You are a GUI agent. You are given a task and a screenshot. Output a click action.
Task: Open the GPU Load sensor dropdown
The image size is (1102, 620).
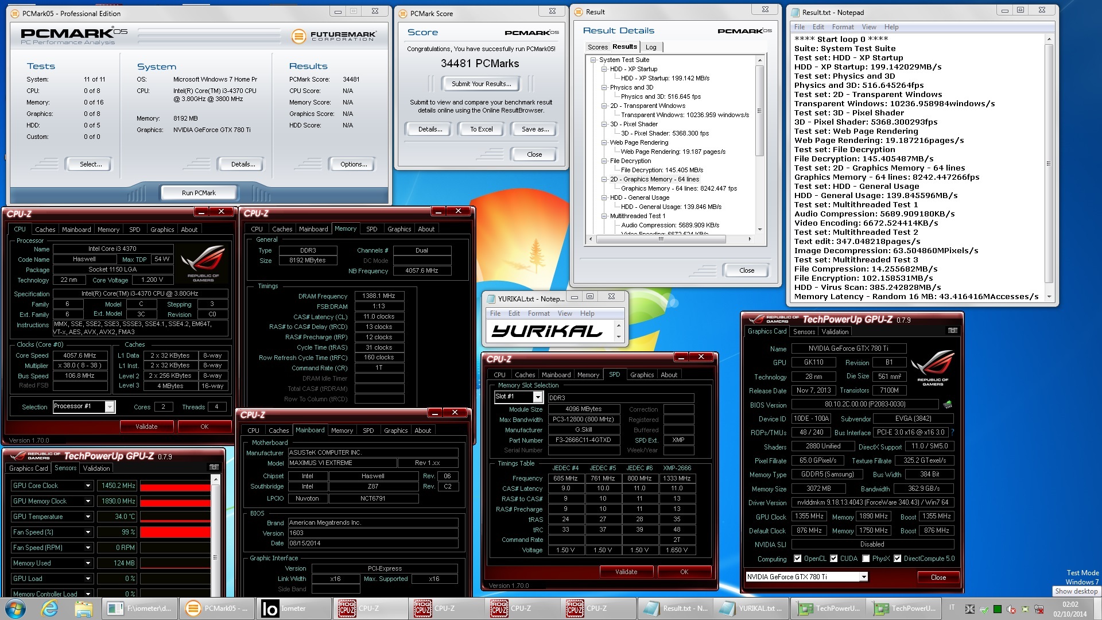click(x=88, y=579)
